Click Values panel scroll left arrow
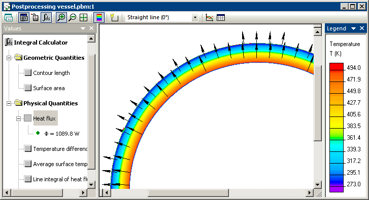 click(x=7, y=193)
